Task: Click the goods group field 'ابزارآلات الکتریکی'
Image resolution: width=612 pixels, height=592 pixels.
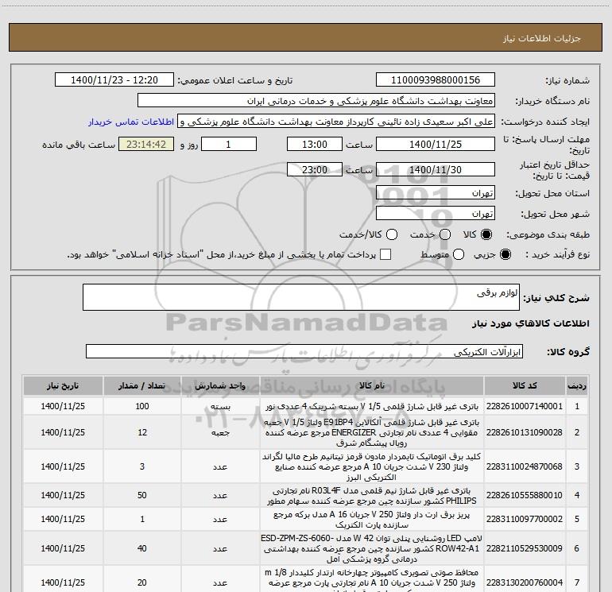Action: click(304, 351)
